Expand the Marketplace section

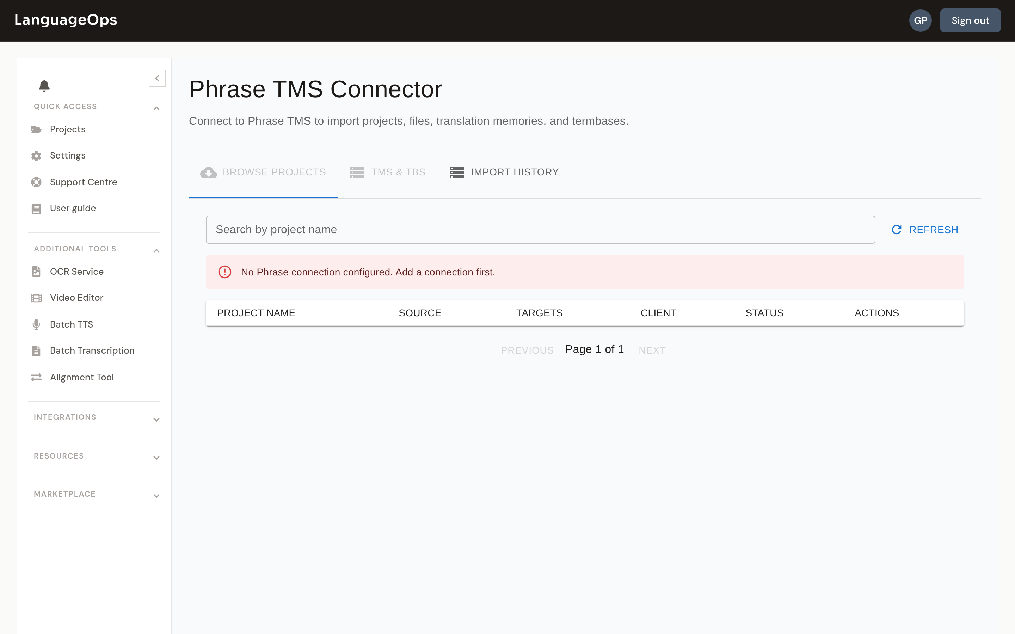point(156,496)
